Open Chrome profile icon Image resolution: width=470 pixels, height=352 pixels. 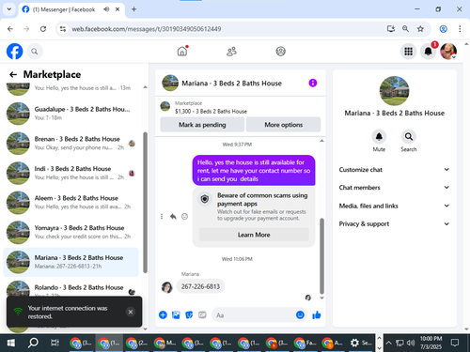click(x=443, y=29)
